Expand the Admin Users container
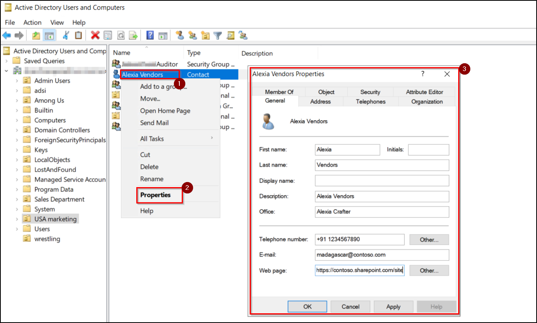This screenshot has width=537, height=323. tap(17, 80)
